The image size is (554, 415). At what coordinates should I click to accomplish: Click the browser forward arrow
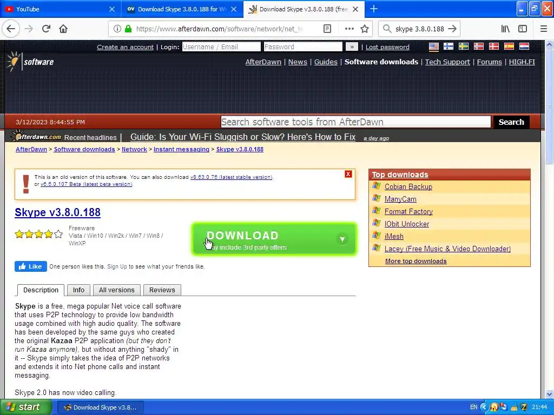[x=29, y=29]
